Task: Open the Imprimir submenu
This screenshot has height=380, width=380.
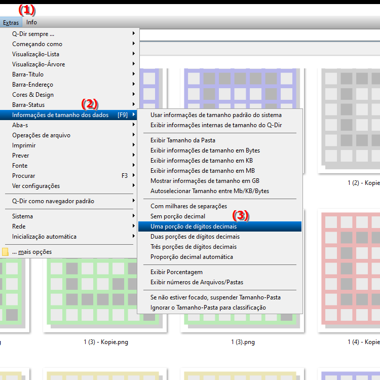Action: click(x=68, y=145)
